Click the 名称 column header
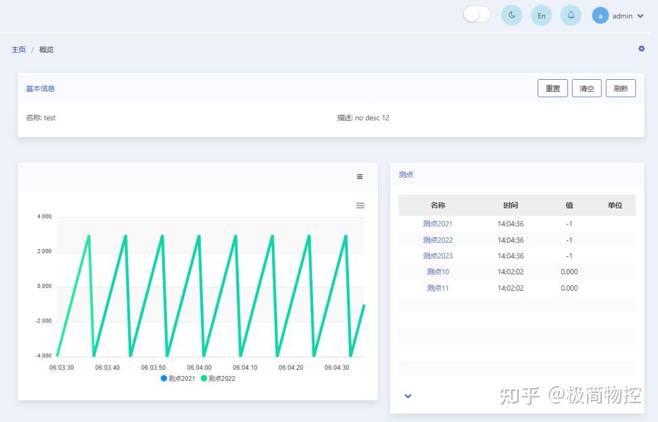Image resolution: width=658 pixels, height=422 pixels. (x=438, y=205)
